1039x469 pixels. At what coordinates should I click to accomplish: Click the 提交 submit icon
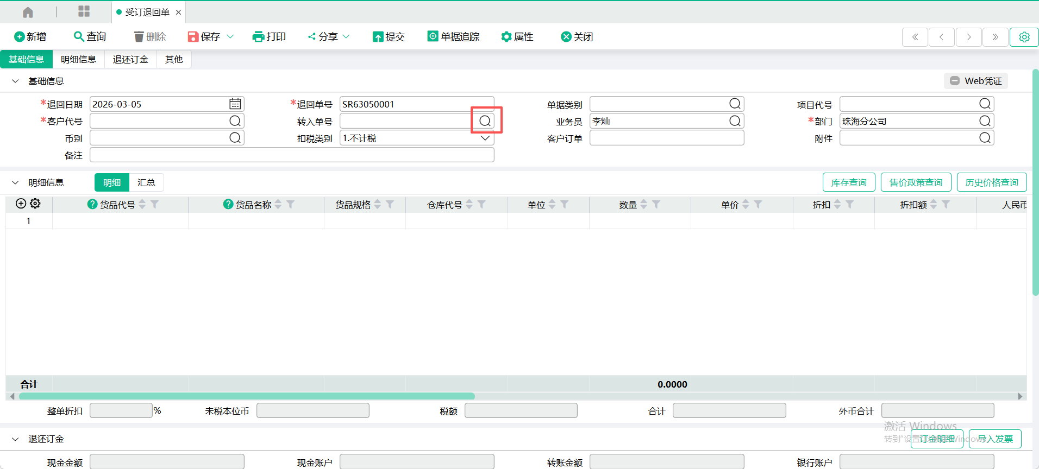[x=378, y=37]
